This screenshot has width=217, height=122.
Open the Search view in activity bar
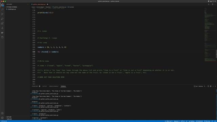[2, 9]
